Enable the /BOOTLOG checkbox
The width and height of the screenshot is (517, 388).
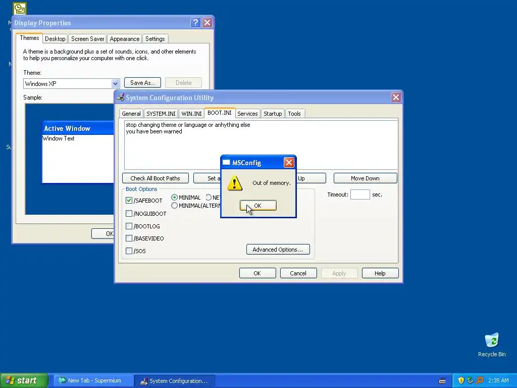129,226
